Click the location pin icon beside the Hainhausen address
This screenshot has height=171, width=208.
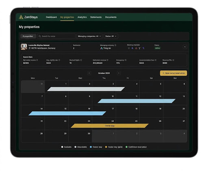30,48
